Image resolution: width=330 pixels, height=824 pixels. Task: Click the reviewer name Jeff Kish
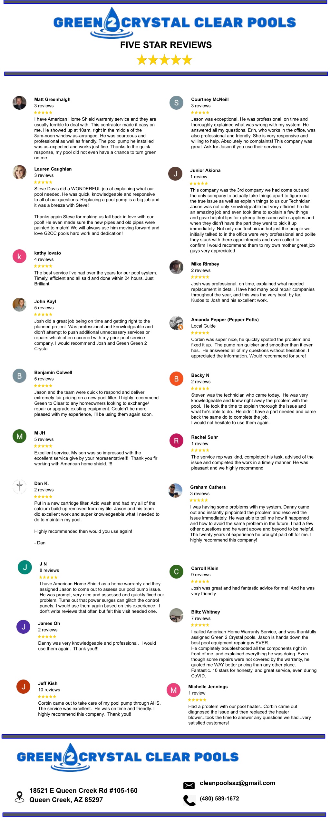pos(48,683)
